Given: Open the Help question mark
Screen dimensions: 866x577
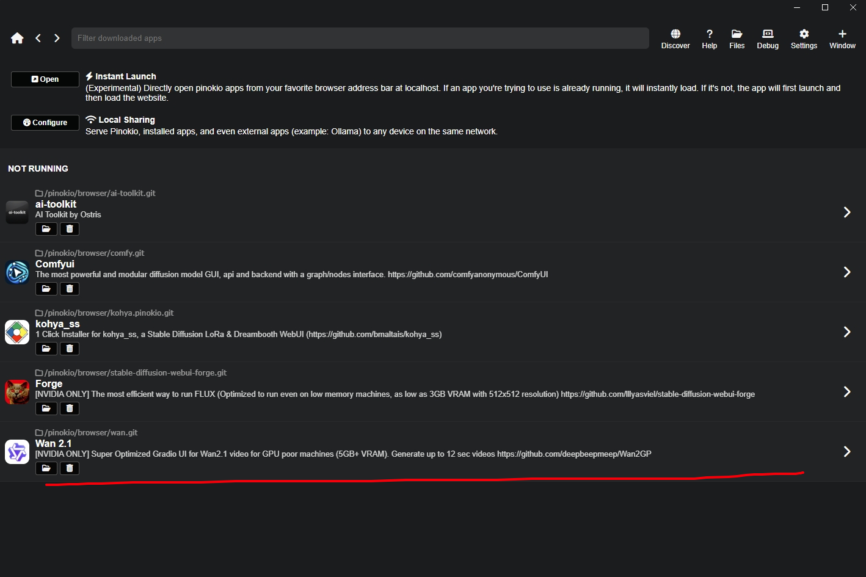Looking at the screenshot, I should [709, 38].
